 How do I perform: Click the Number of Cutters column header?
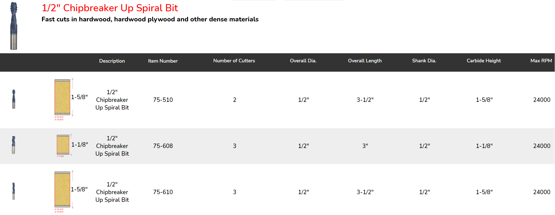234,61
